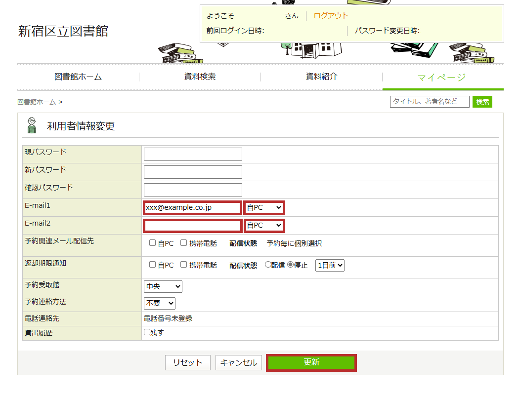Open the E-mail1 自PC type dropdown

pos(264,208)
